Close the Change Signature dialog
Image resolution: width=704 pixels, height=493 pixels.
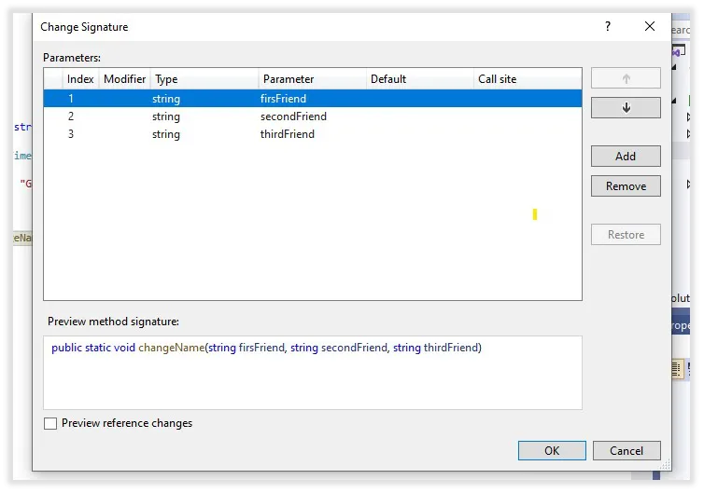coord(649,26)
